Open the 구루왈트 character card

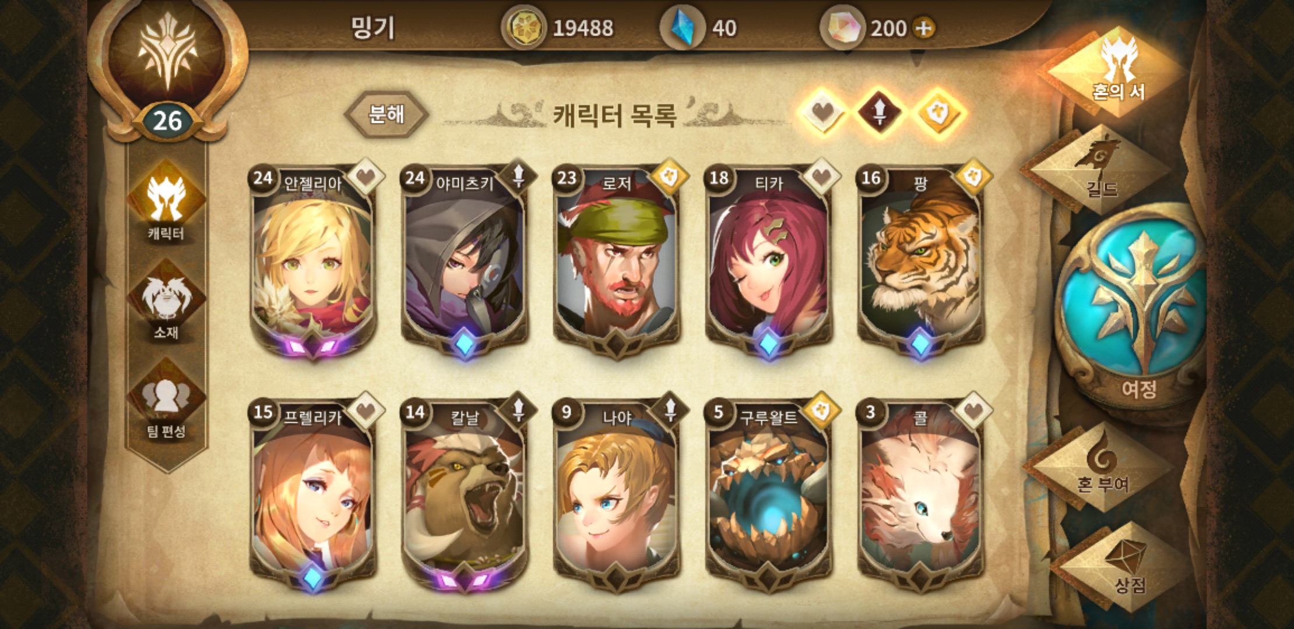[x=769, y=493]
